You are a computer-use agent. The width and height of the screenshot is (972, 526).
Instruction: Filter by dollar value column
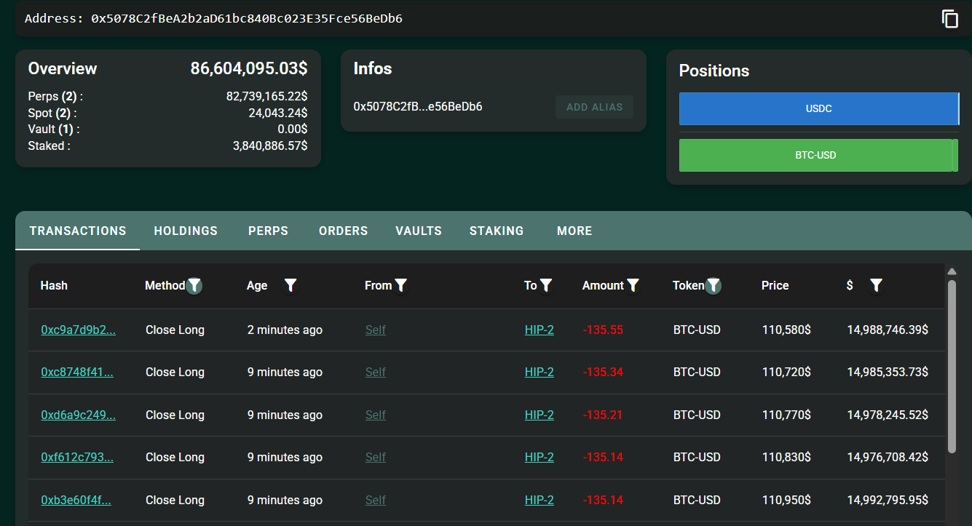(876, 286)
